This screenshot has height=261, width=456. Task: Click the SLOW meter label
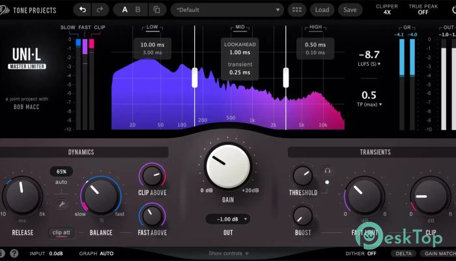click(68, 27)
